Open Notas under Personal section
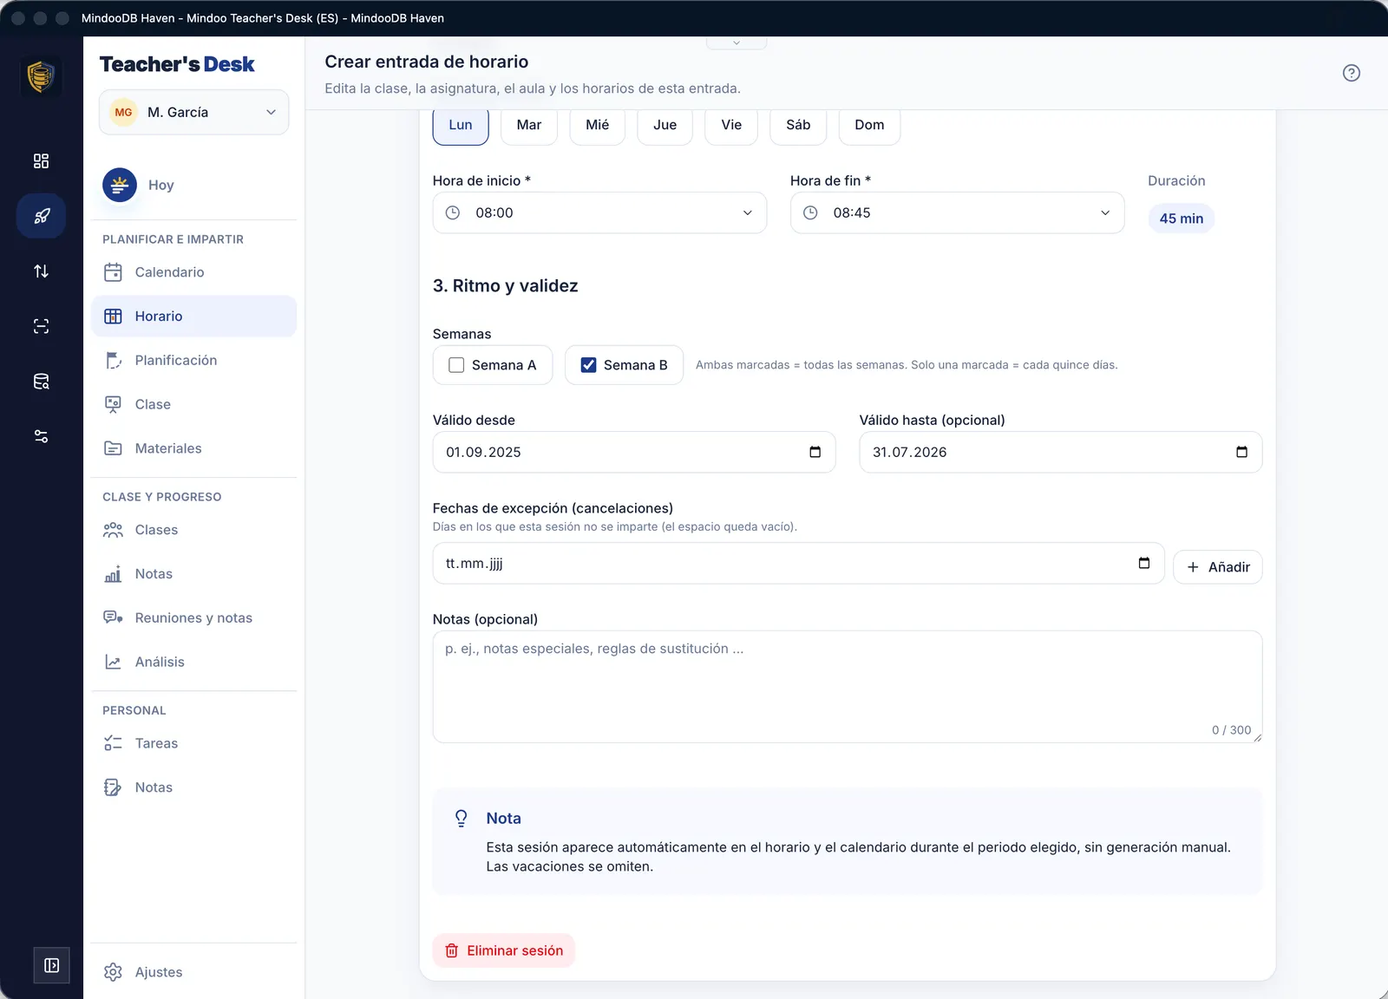This screenshot has width=1388, height=999. 193,787
